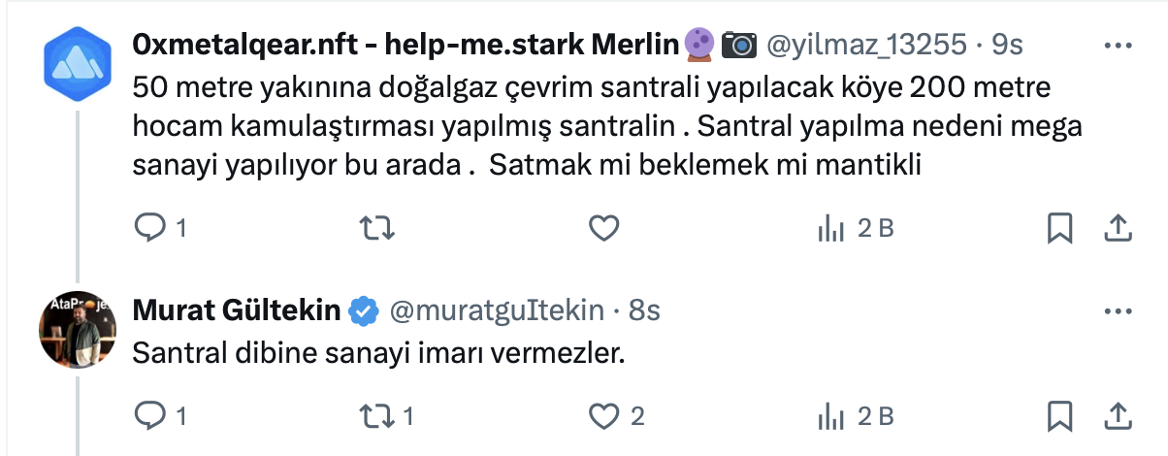This screenshot has height=456, width=1168.
Task: Click the @yilmaz_13255 handle
Action: 866,45
